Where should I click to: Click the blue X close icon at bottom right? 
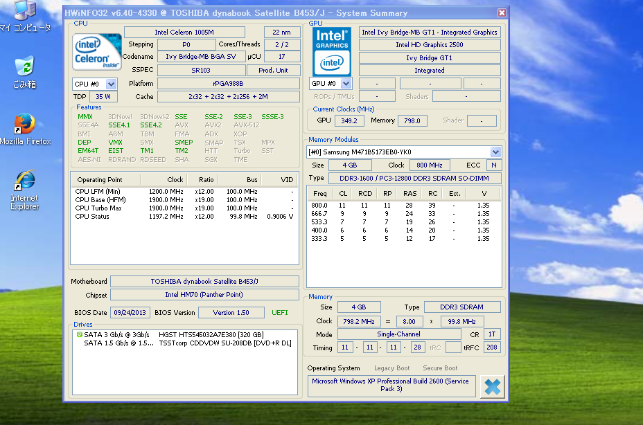coord(492,386)
